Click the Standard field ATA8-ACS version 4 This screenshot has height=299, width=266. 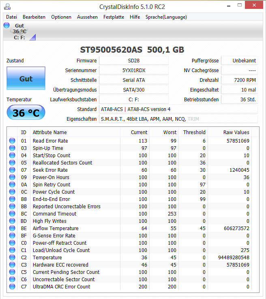[178, 109]
